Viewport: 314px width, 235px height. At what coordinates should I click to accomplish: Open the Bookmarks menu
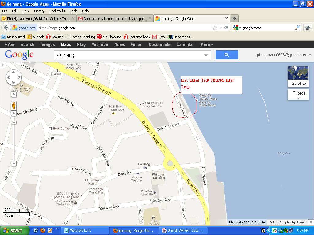point(57,11)
